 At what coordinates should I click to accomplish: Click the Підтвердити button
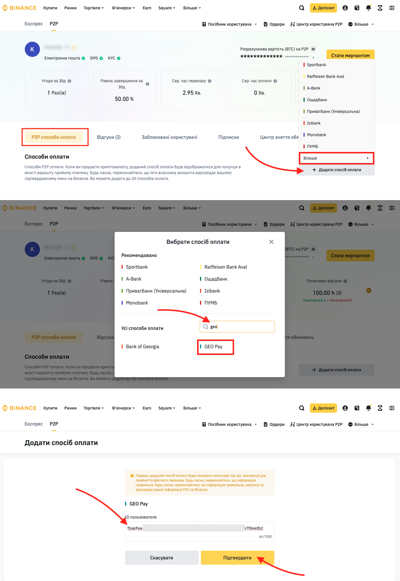point(237,558)
